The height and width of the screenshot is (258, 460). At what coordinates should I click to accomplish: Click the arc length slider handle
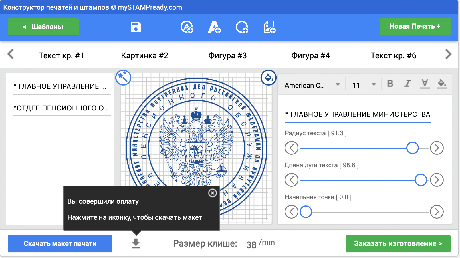point(421,180)
